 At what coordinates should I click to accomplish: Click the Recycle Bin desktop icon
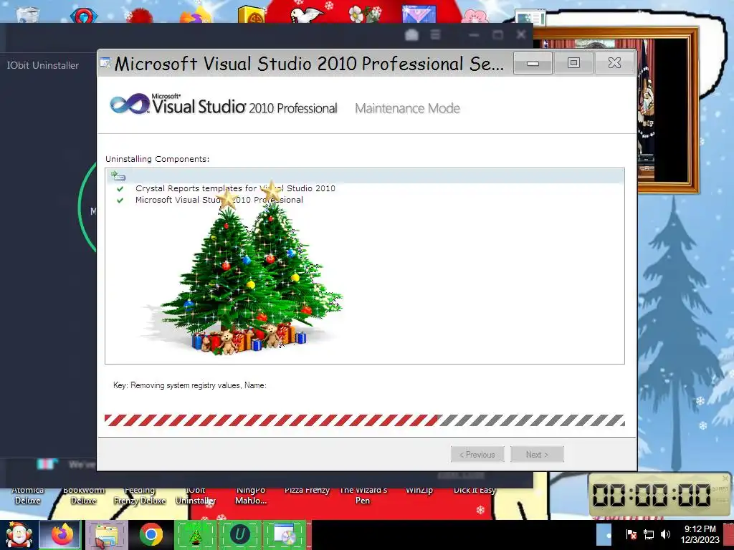[x=28, y=14]
